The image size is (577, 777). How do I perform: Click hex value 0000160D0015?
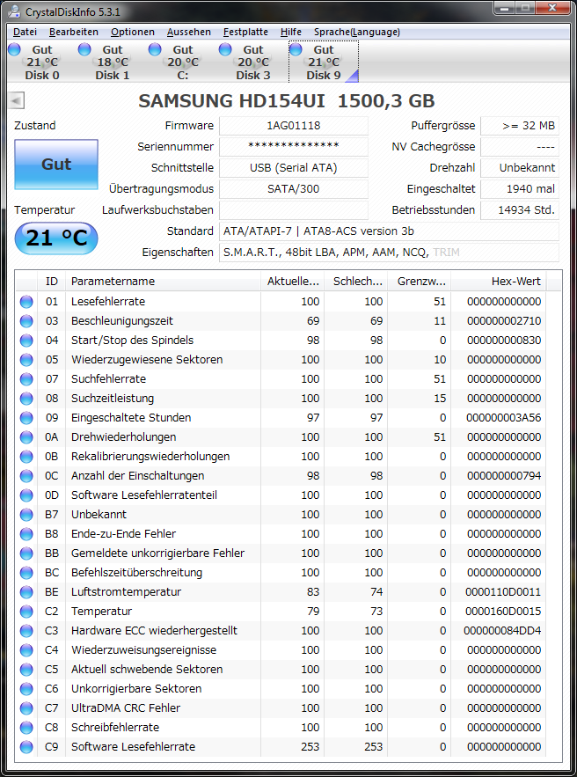click(503, 611)
